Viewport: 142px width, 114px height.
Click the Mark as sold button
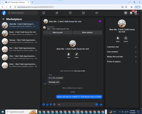(57, 32)
